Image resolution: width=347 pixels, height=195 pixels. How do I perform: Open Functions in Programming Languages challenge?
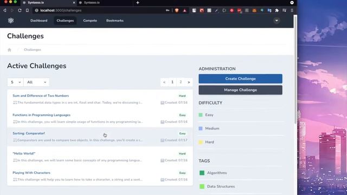click(41, 115)
